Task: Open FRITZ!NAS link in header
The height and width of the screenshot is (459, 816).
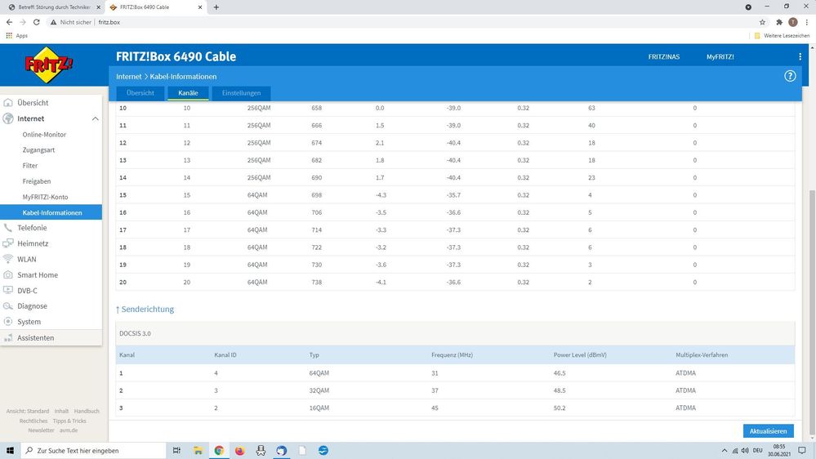Action: (663, 56)
